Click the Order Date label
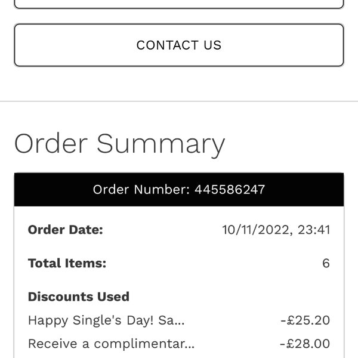358x358 pixels. [x=66, y=230]
